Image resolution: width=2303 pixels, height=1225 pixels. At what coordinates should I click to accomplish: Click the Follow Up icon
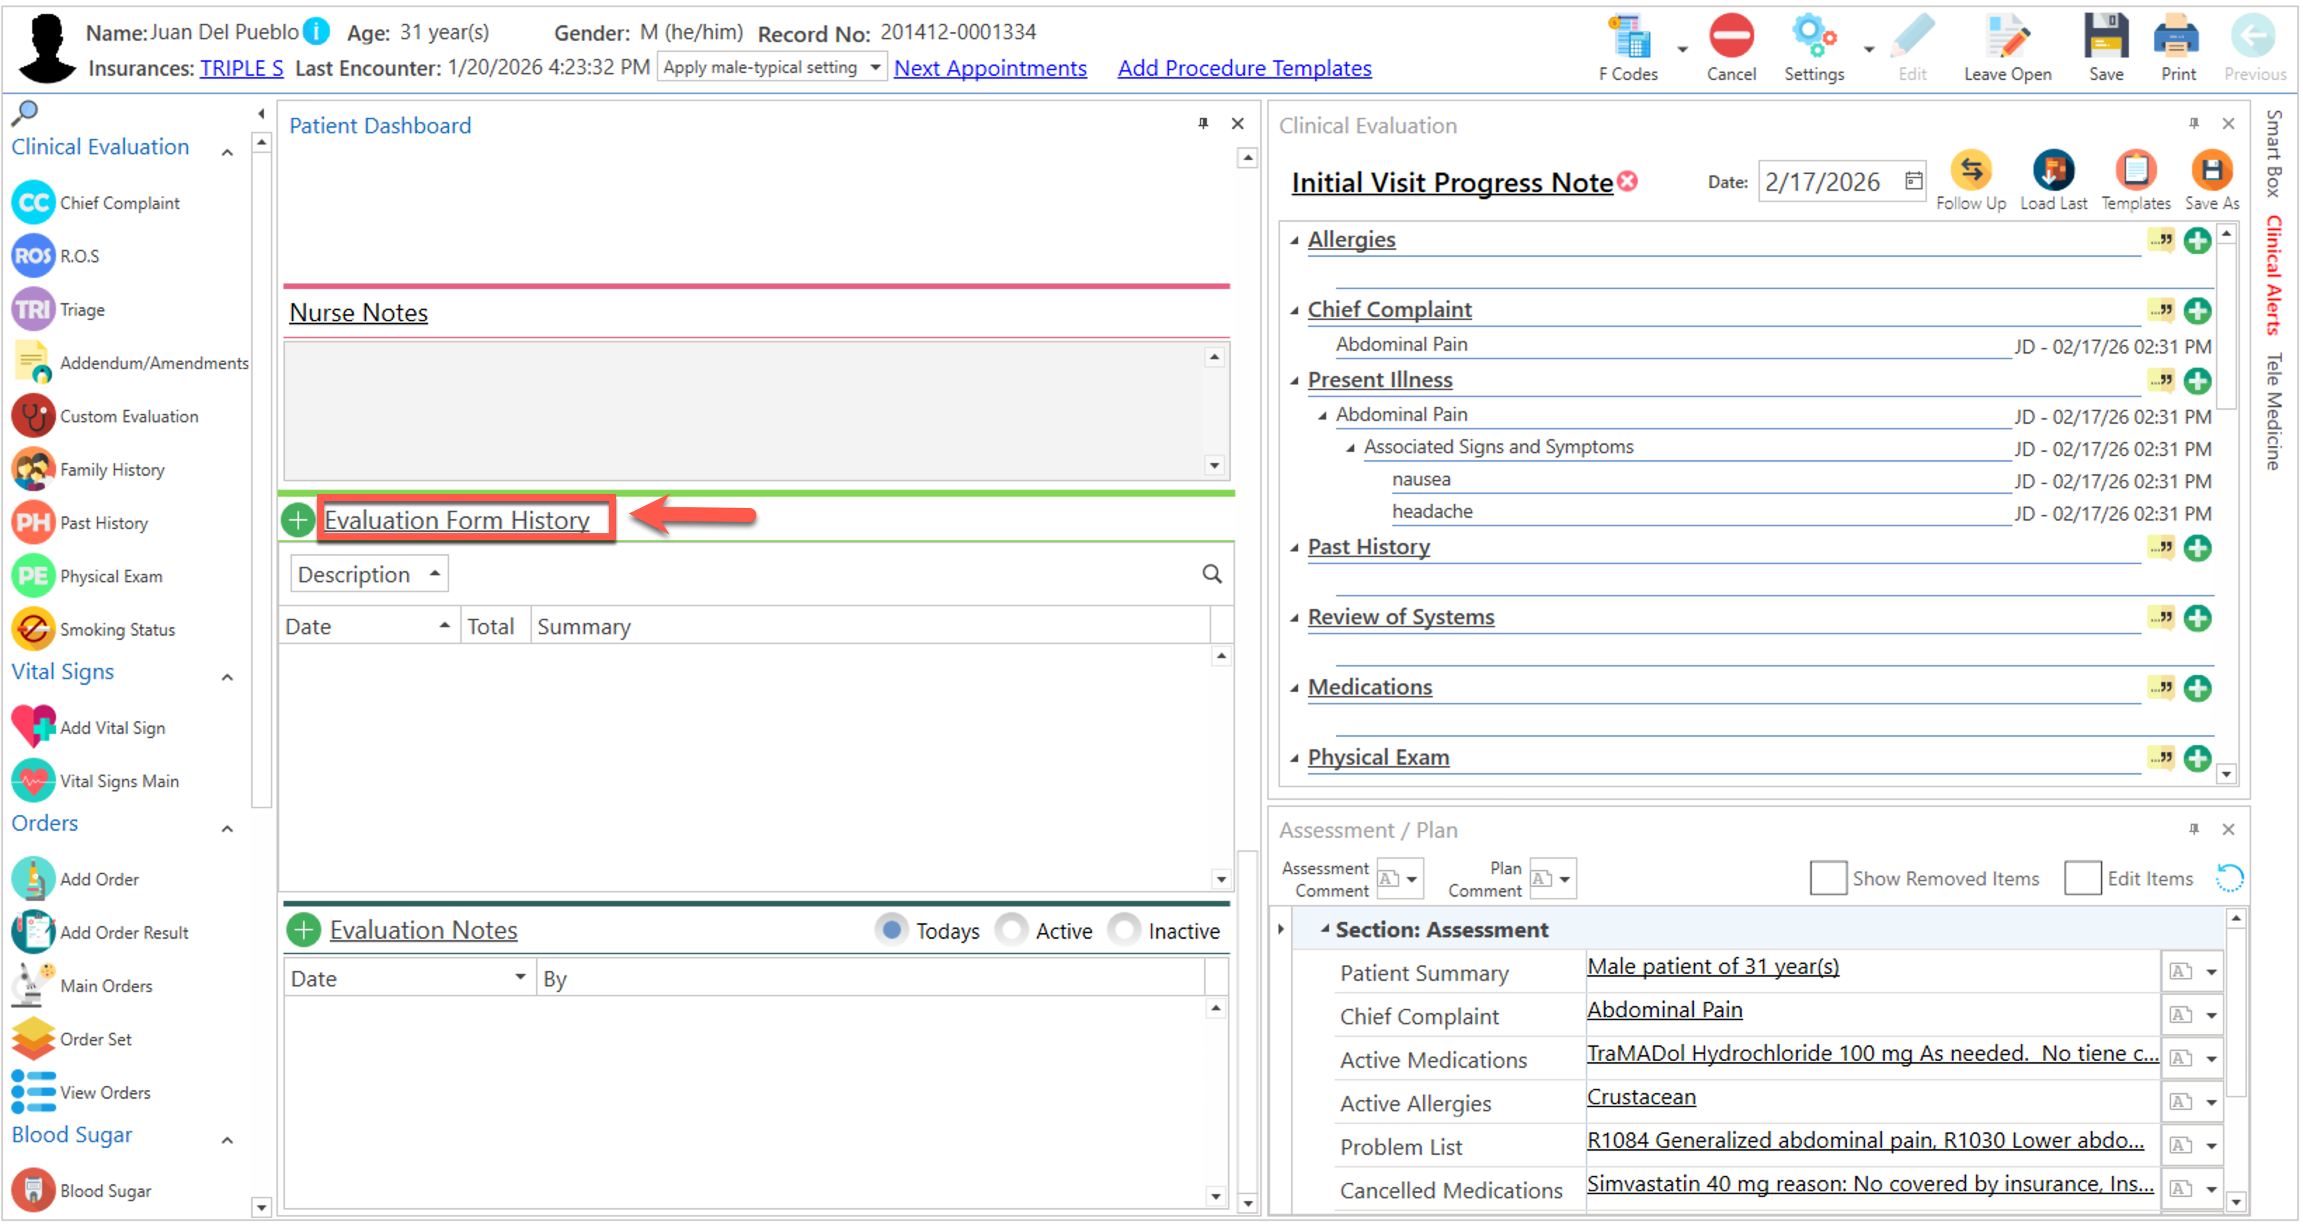(1970, 170)
